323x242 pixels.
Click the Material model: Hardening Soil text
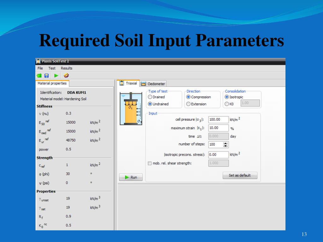(x=63, y=99)
